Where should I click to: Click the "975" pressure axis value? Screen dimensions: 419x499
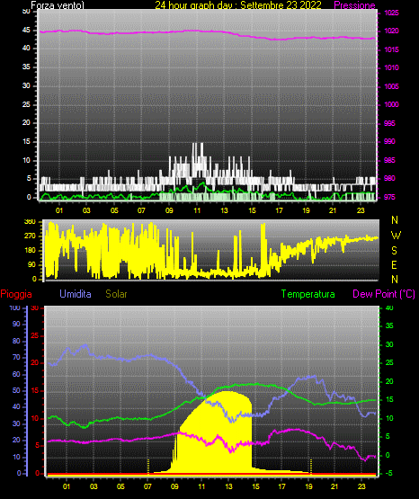point(389,197)
